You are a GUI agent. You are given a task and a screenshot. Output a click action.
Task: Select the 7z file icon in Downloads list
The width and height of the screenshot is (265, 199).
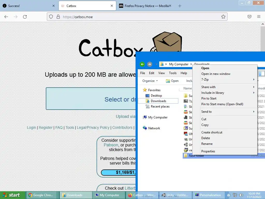186,101
